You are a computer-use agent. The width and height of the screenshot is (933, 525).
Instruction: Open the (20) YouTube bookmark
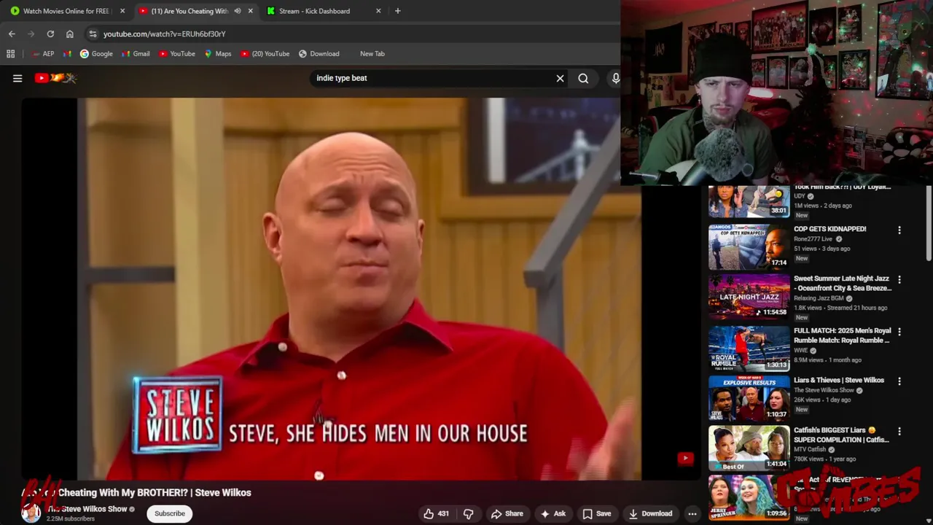(265, 53)
